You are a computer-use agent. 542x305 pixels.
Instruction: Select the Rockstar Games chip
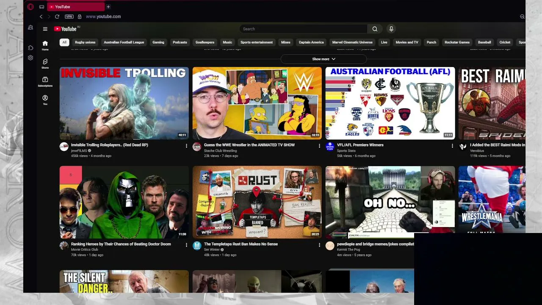(457, 42)
